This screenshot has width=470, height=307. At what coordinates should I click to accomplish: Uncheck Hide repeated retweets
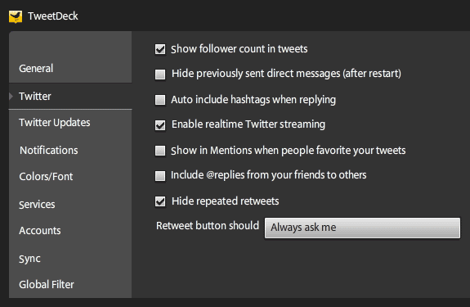coord(160,201)
